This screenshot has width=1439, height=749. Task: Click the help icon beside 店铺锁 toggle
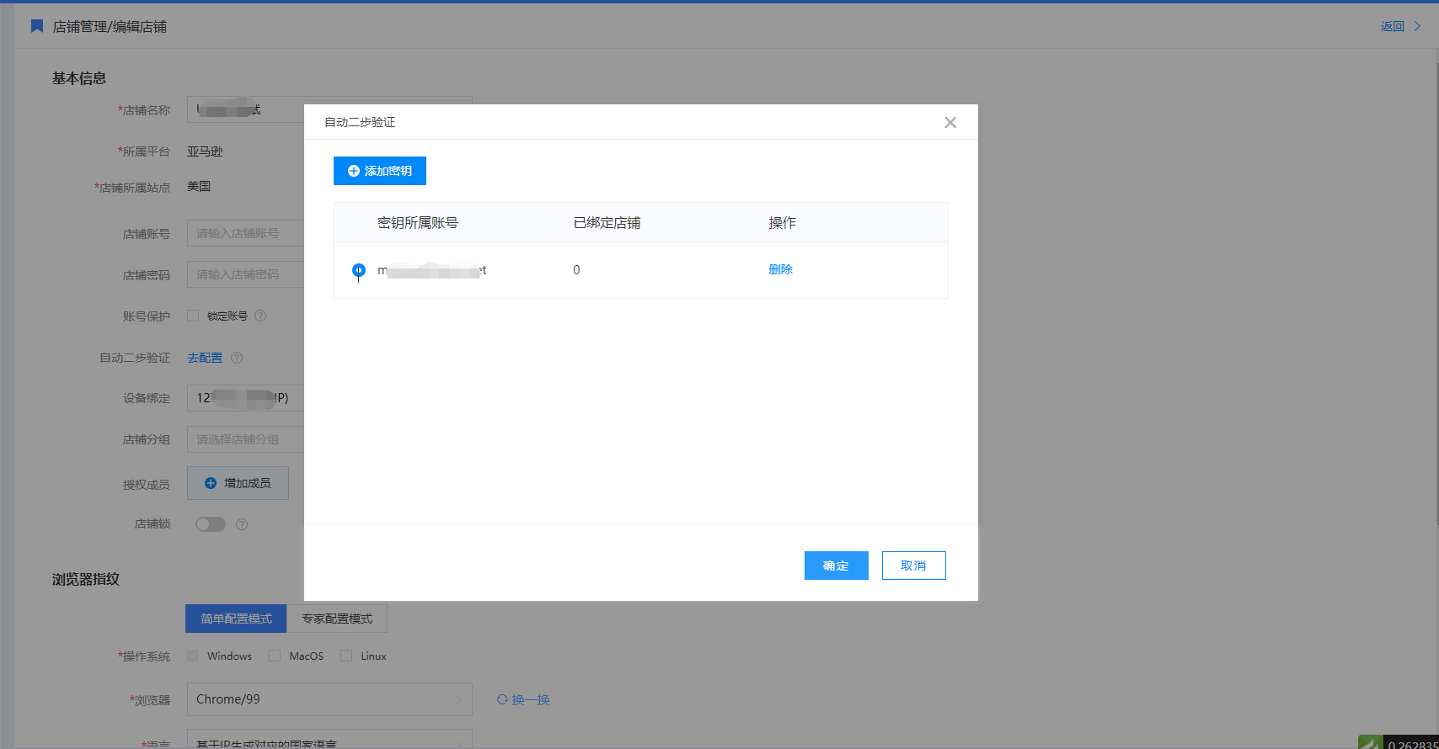click(242, 524)
